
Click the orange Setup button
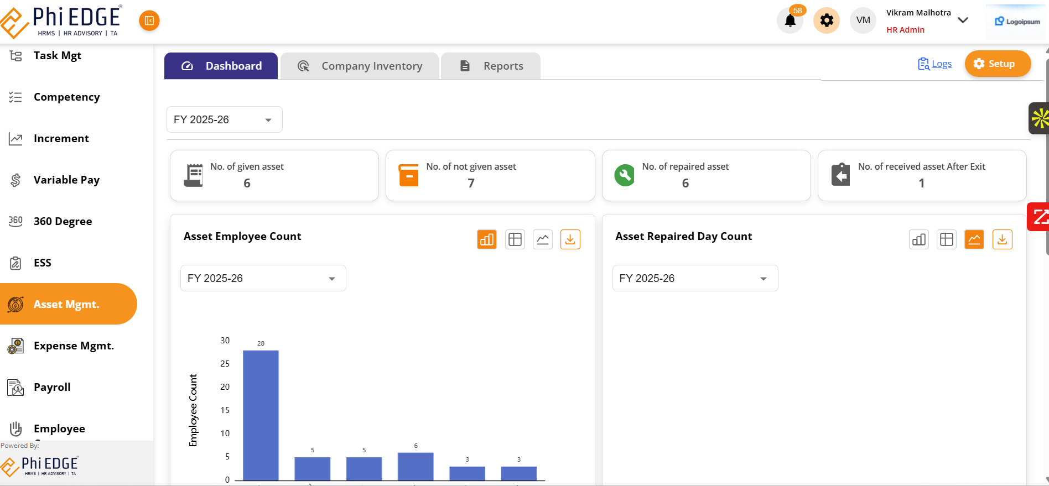pyautogui.click(x=997, y=64)
